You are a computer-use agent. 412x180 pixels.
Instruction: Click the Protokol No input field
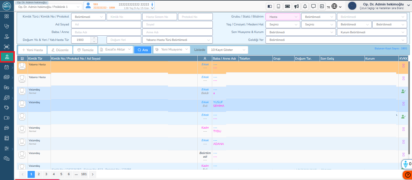click(x=195, y=17)
